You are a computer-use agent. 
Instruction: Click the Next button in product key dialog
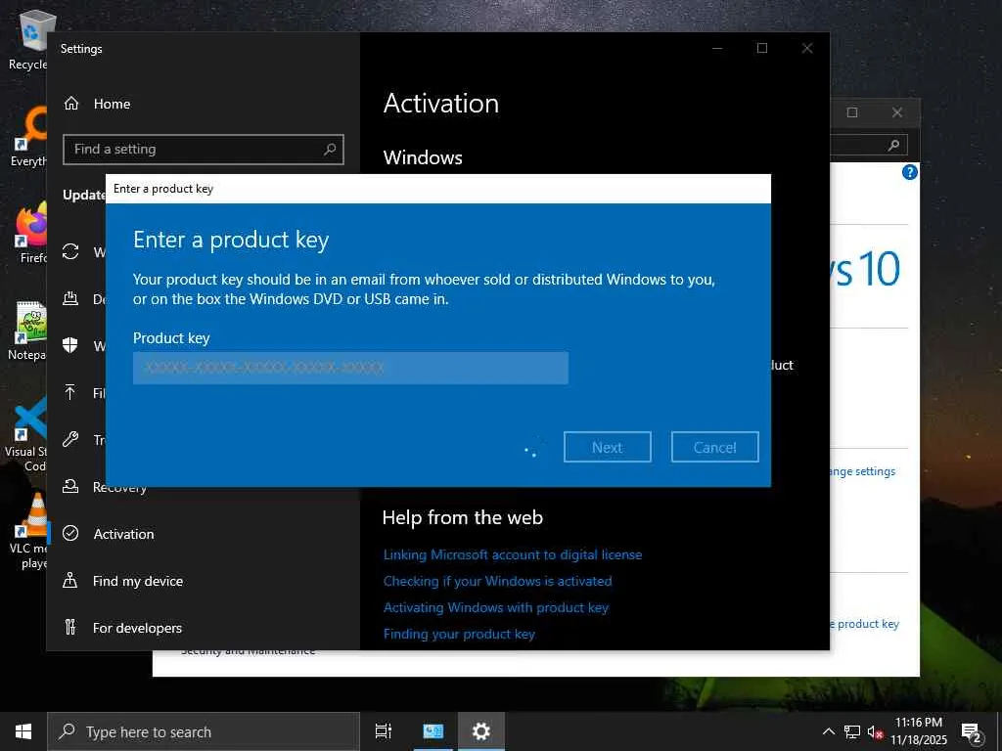coord(607,447)
